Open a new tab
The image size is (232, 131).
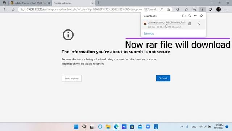[x=99, y=3]
